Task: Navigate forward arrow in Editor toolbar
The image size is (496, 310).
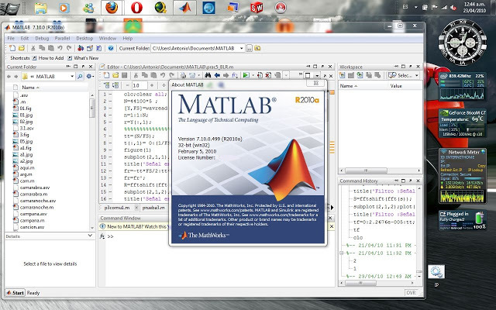Action: pos(226,75)
